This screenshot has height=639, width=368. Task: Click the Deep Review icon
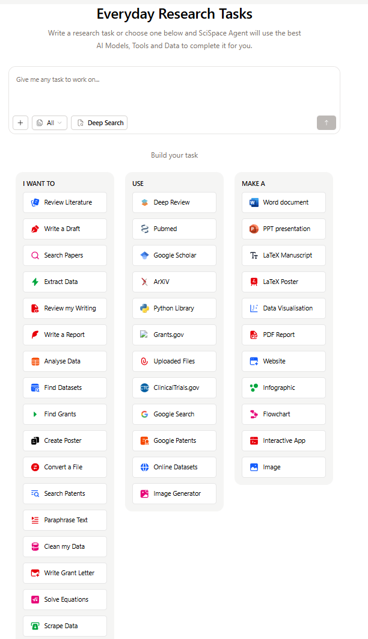pos(144,203)
